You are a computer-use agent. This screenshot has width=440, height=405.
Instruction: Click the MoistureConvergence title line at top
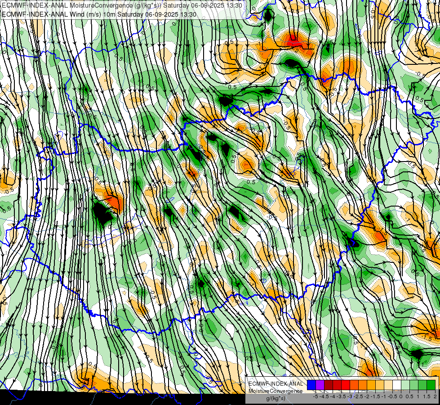(122, 5)
